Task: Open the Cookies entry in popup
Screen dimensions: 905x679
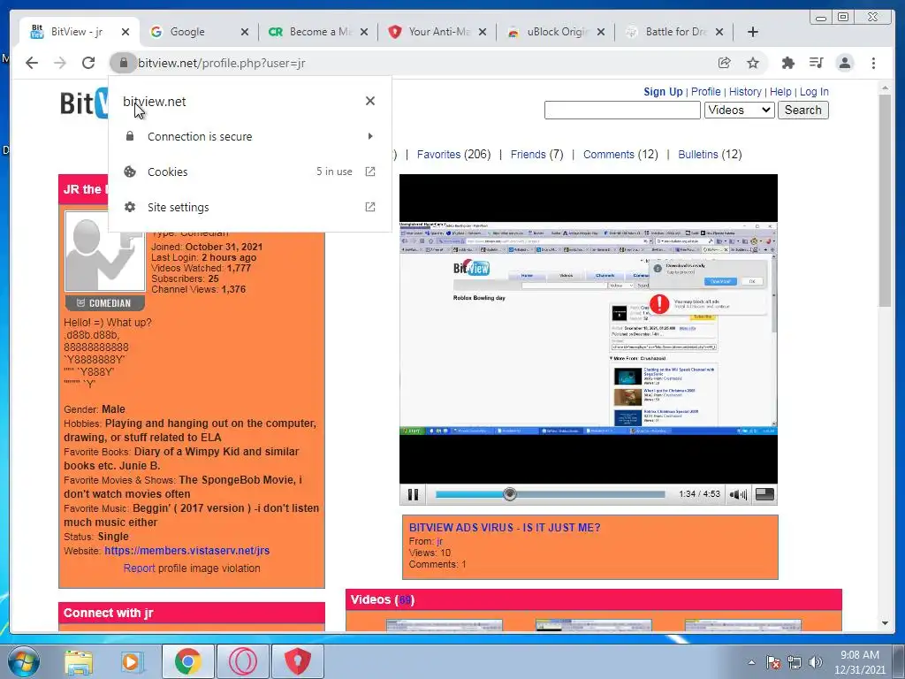Action: pyautogui.click(x=250, y=172)
